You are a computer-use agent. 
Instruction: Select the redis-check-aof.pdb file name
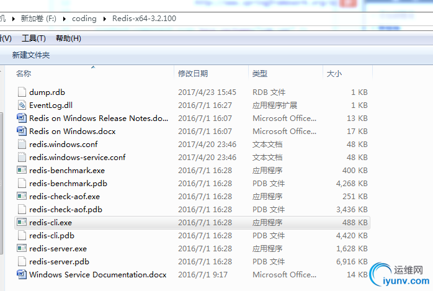click(x=66, y=209)
